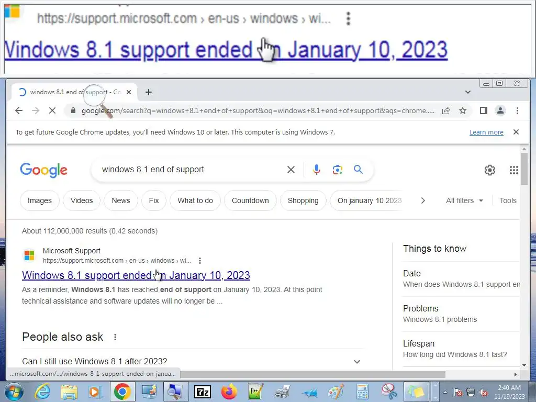
Task: Filter results by News
Action: tap(121, 200)
